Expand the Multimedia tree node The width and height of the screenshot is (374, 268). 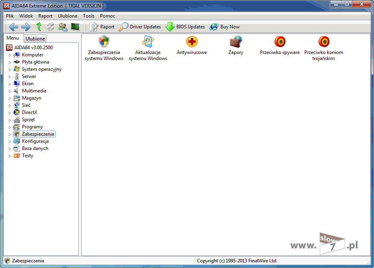(x=10, y=91)
